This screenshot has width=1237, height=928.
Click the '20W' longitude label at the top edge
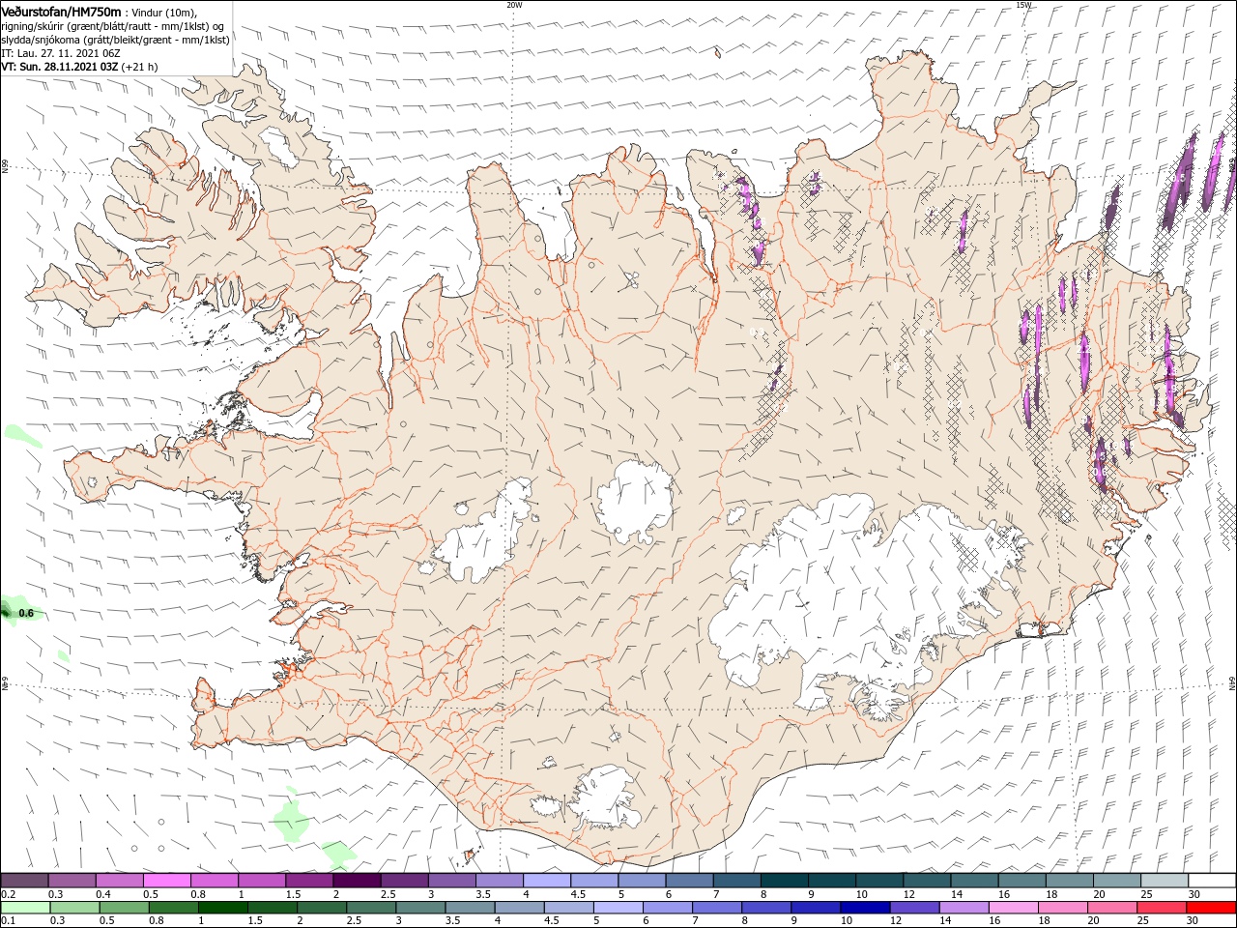(514, 5)
